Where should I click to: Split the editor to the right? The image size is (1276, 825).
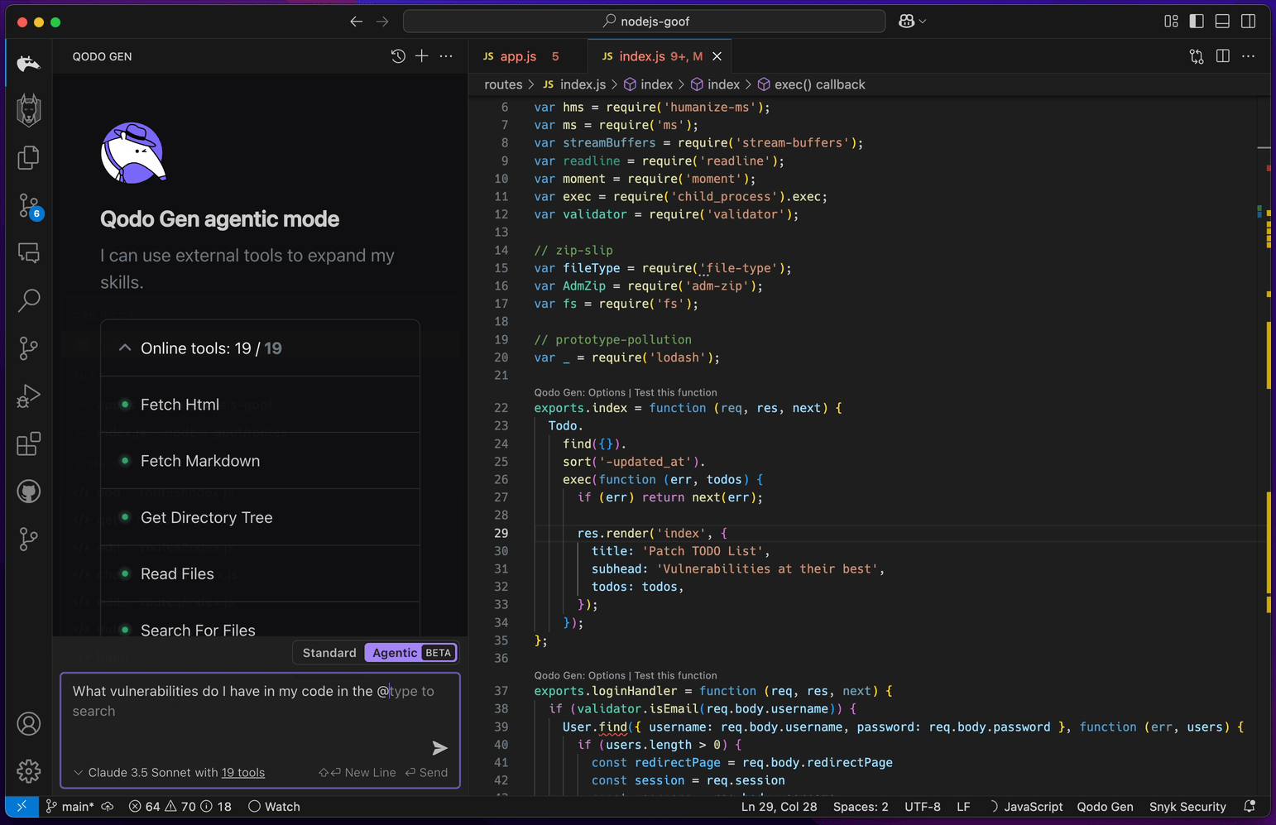pos(1223,56)
